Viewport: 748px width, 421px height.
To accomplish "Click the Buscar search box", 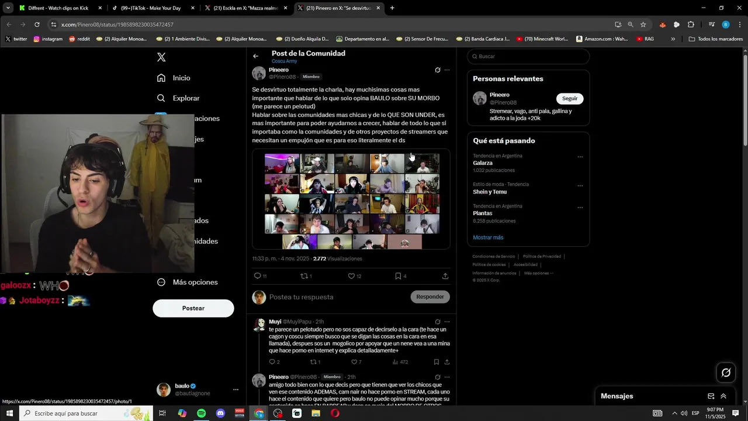I will pyautogui.click(x=528, y=56).
